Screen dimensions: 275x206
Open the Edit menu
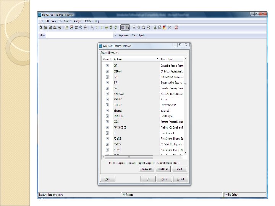pyautogui.click(x=47, y=21)
